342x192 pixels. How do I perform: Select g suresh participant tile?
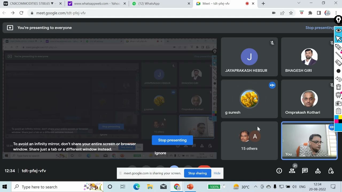tap(249, 99)
